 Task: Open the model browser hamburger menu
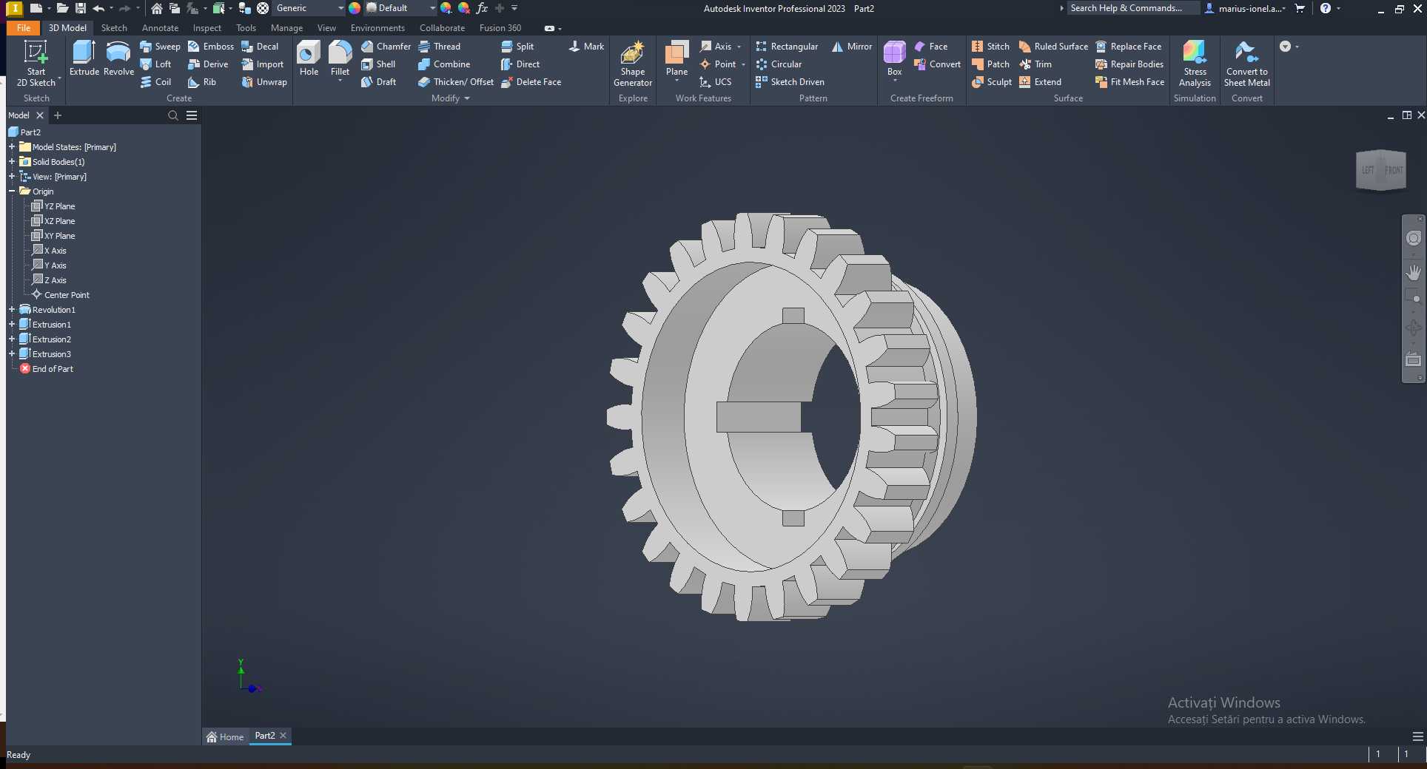(192, 115)
